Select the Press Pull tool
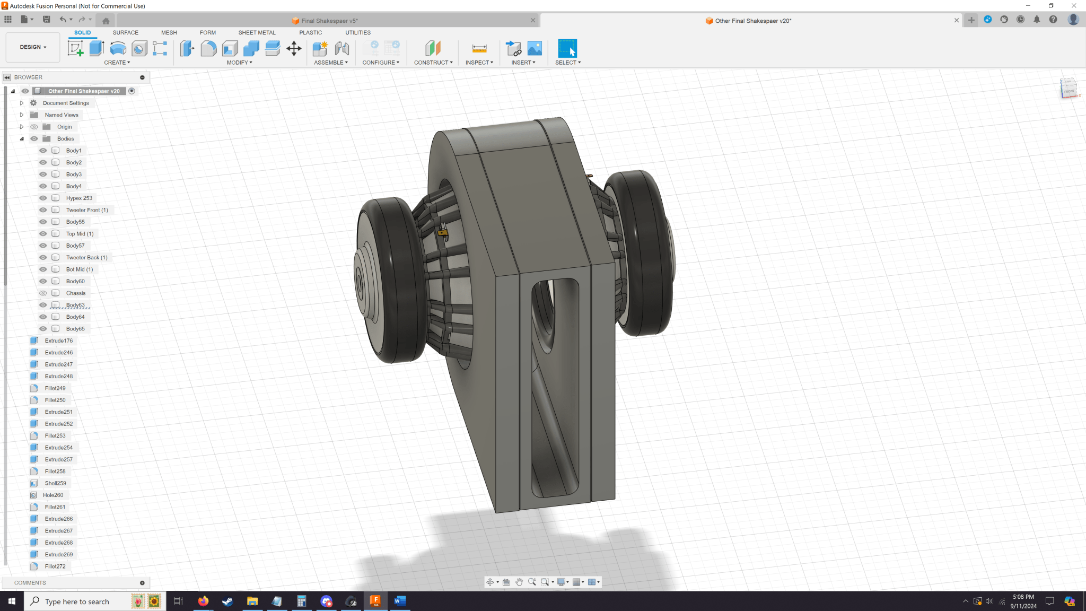The width and height of the screenshot is (1086, 611). click(187, 48)
